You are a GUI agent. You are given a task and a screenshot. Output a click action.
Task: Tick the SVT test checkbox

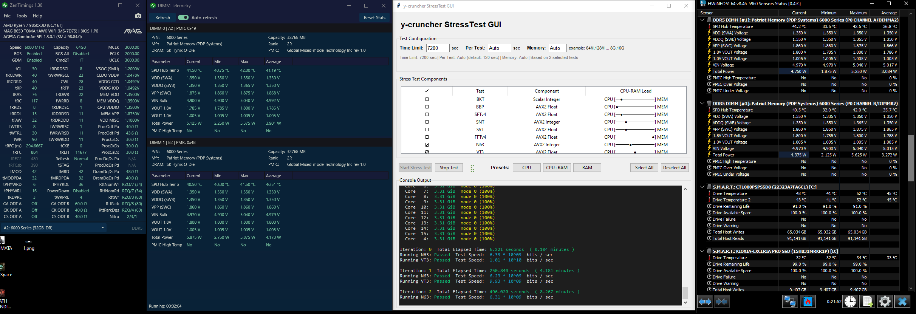pos(427,130)
